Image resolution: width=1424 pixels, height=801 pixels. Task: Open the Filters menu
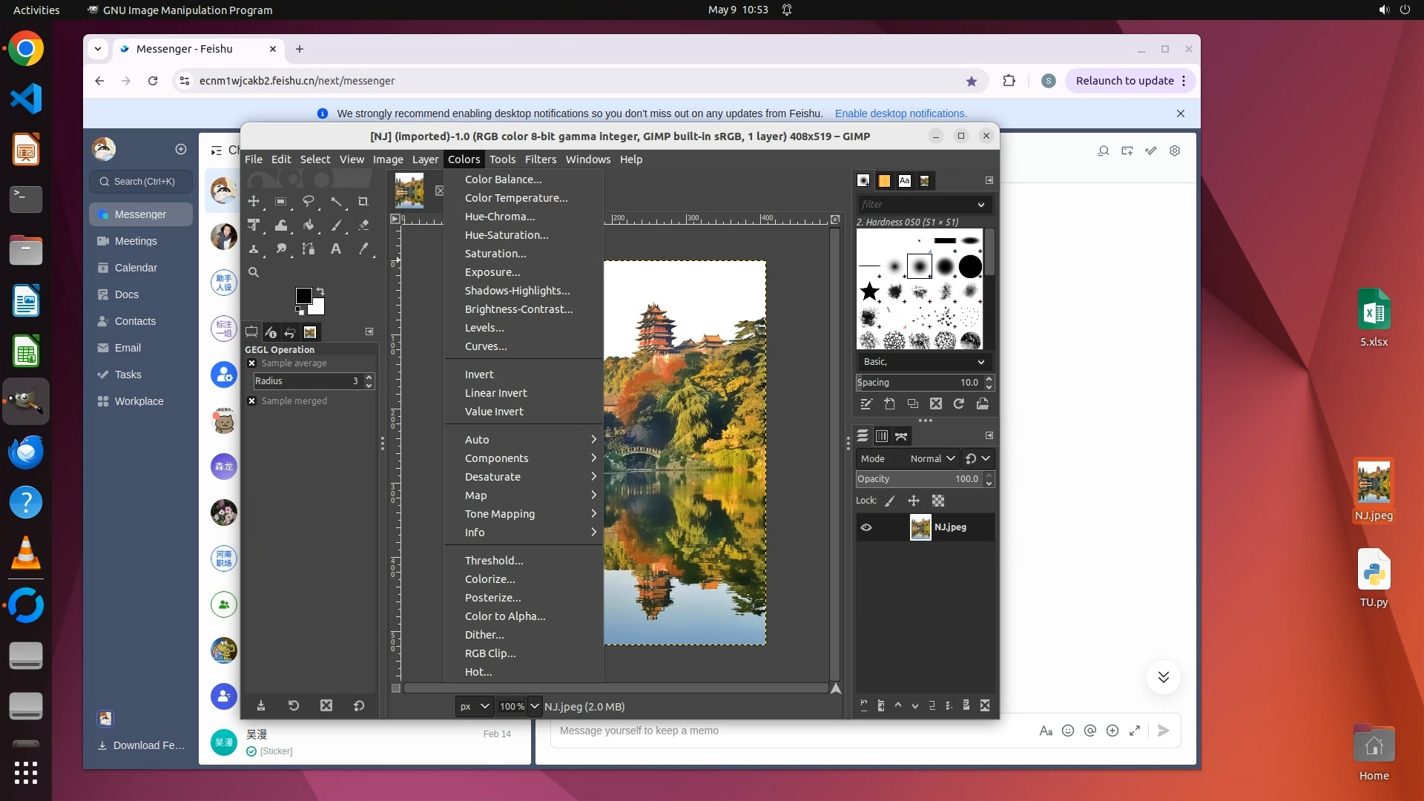click(x=540, y=159)
